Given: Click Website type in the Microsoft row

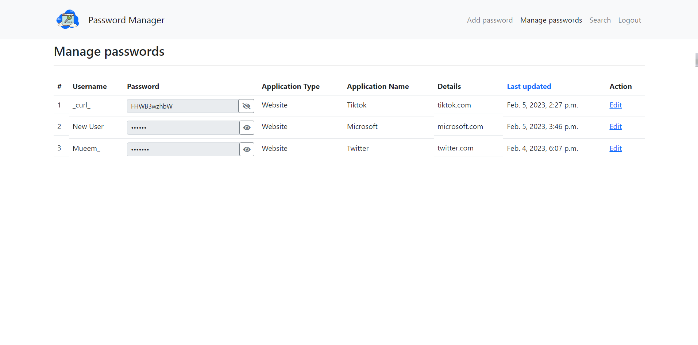Looking at the screenshot, I should [274, 126].
